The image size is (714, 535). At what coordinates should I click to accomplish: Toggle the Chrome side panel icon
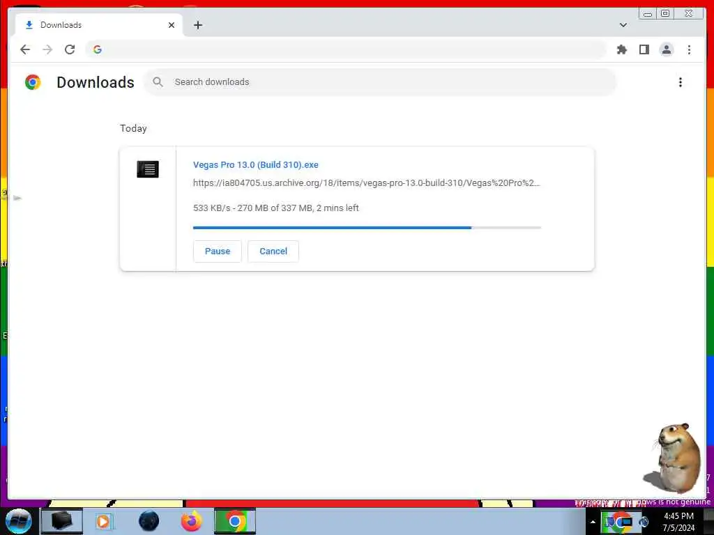(x=644, y=49)
